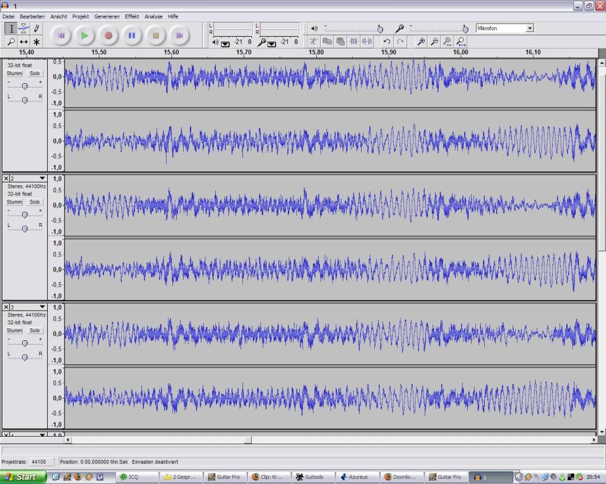The height and width of the screenshot is (484, 606).
Task: Open the output meter options dropdown
Action: [x=225, y=44]
